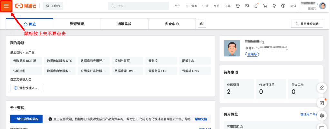Focus the top search box
330x129 pixels.
point(139,6)
